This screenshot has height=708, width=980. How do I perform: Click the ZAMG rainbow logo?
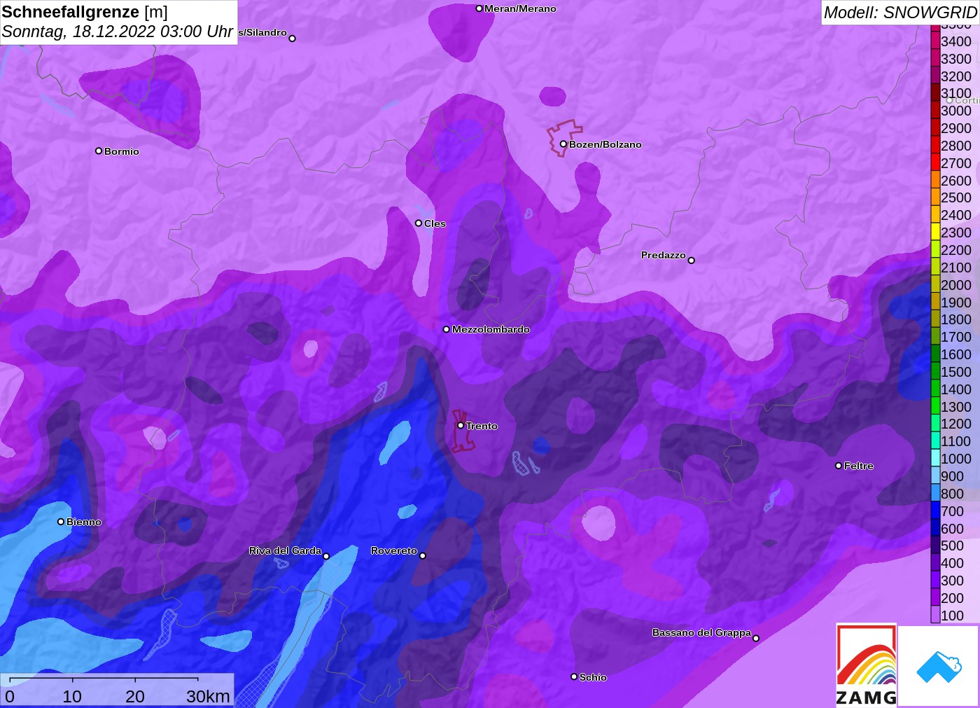point(866,665)
